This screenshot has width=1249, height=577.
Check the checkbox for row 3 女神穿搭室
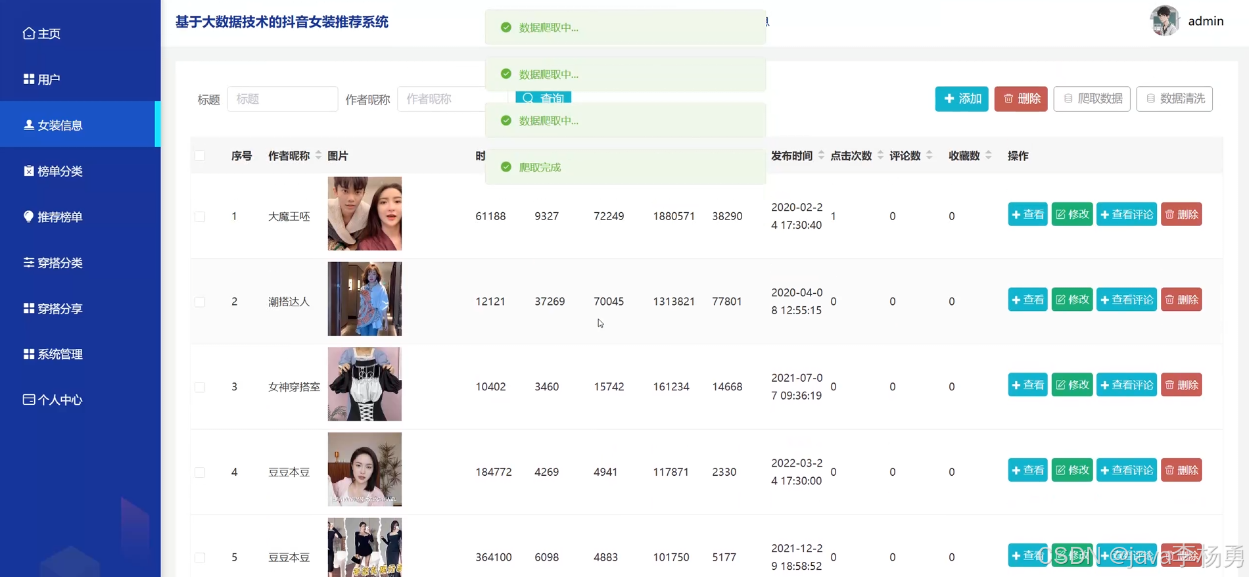point(200,387)
